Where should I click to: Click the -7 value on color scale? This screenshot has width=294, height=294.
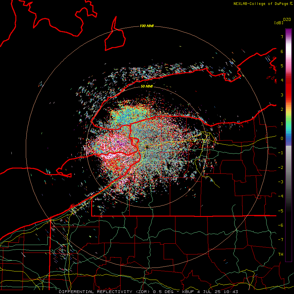pos(281,240)
